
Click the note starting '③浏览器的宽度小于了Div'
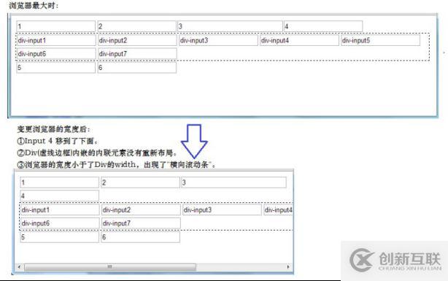pos(116,165)
